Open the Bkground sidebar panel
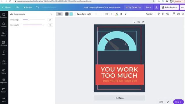Viewport: 185px width, 104px height. (x=4, y=81)
